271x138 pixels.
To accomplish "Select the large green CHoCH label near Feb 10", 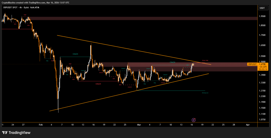I will click(75, 54).
